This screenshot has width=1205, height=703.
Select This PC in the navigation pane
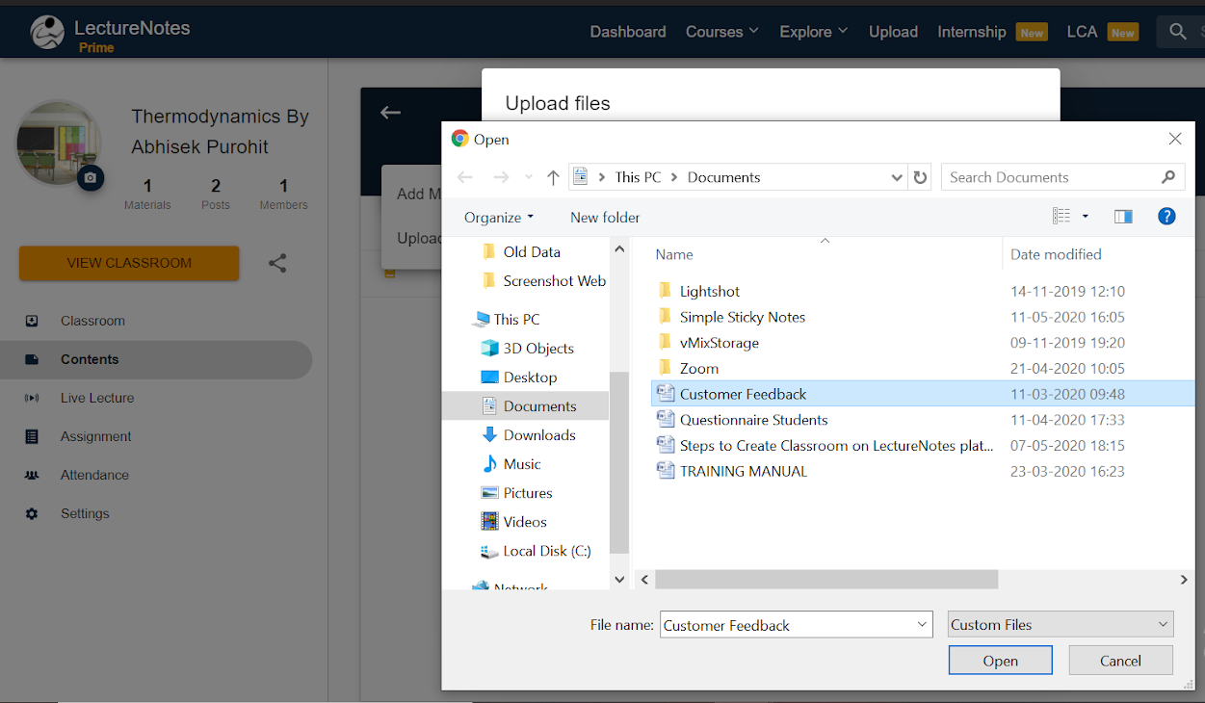pos(506,320)
